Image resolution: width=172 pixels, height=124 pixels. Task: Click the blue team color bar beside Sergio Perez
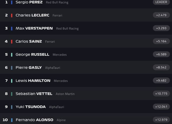click(x=12, y=2)
